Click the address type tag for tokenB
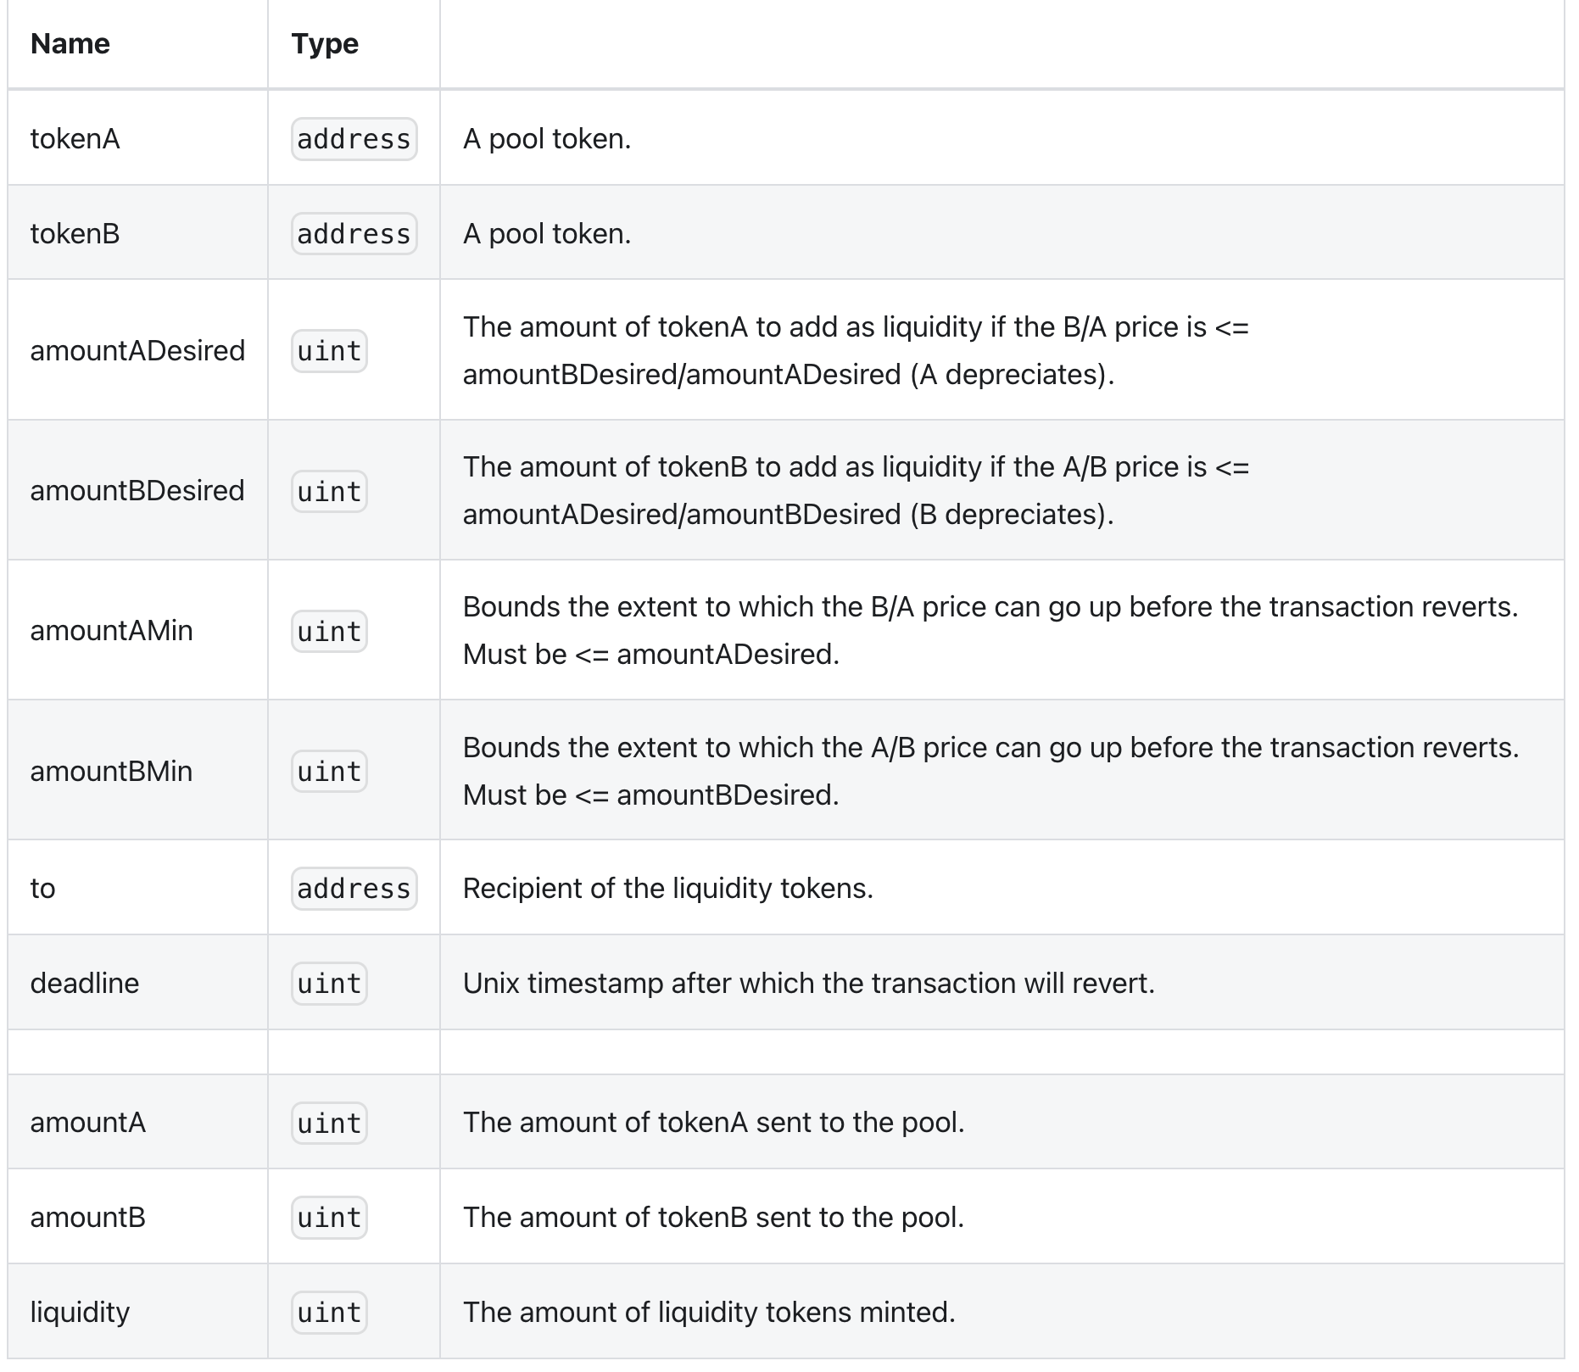Screen dimensions: 1579x1372 coord(354,234)
